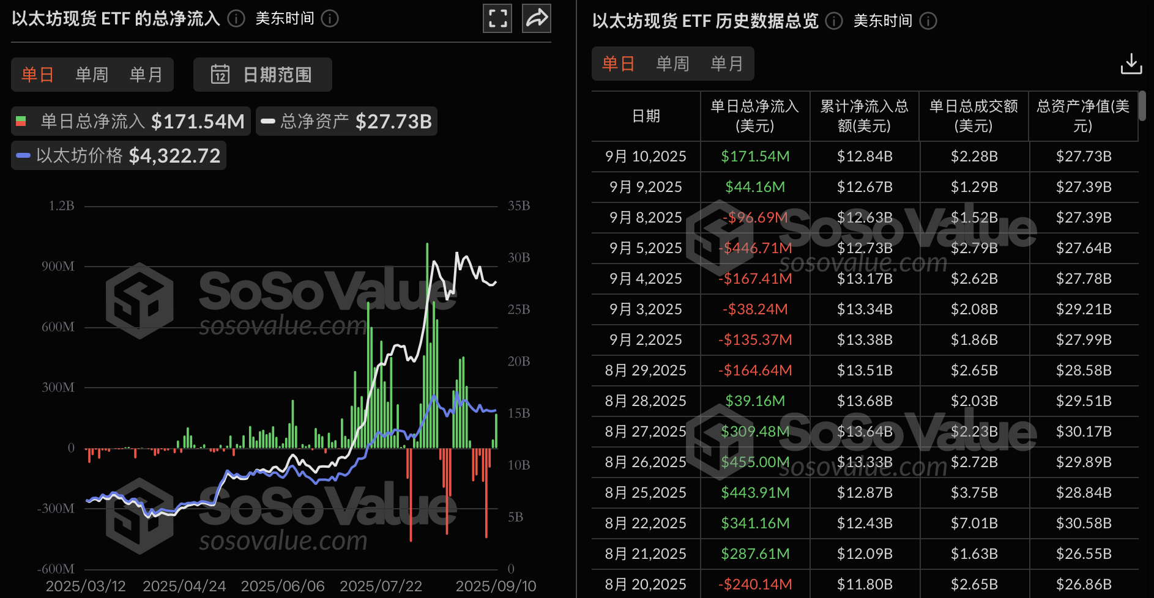The image size is (1154, 598).
Task: Click the 35B right axis label
Action: [x=519, y=205]
